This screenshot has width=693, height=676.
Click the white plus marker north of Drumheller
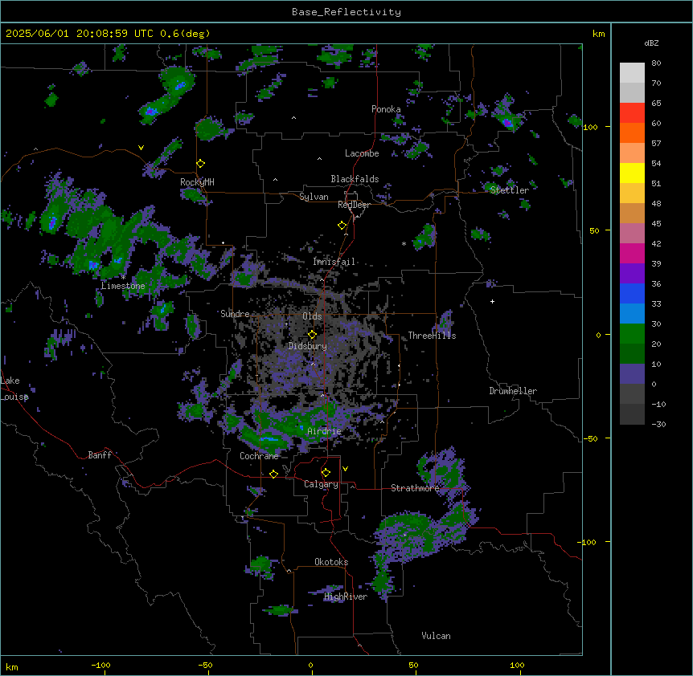coord(492,301)
